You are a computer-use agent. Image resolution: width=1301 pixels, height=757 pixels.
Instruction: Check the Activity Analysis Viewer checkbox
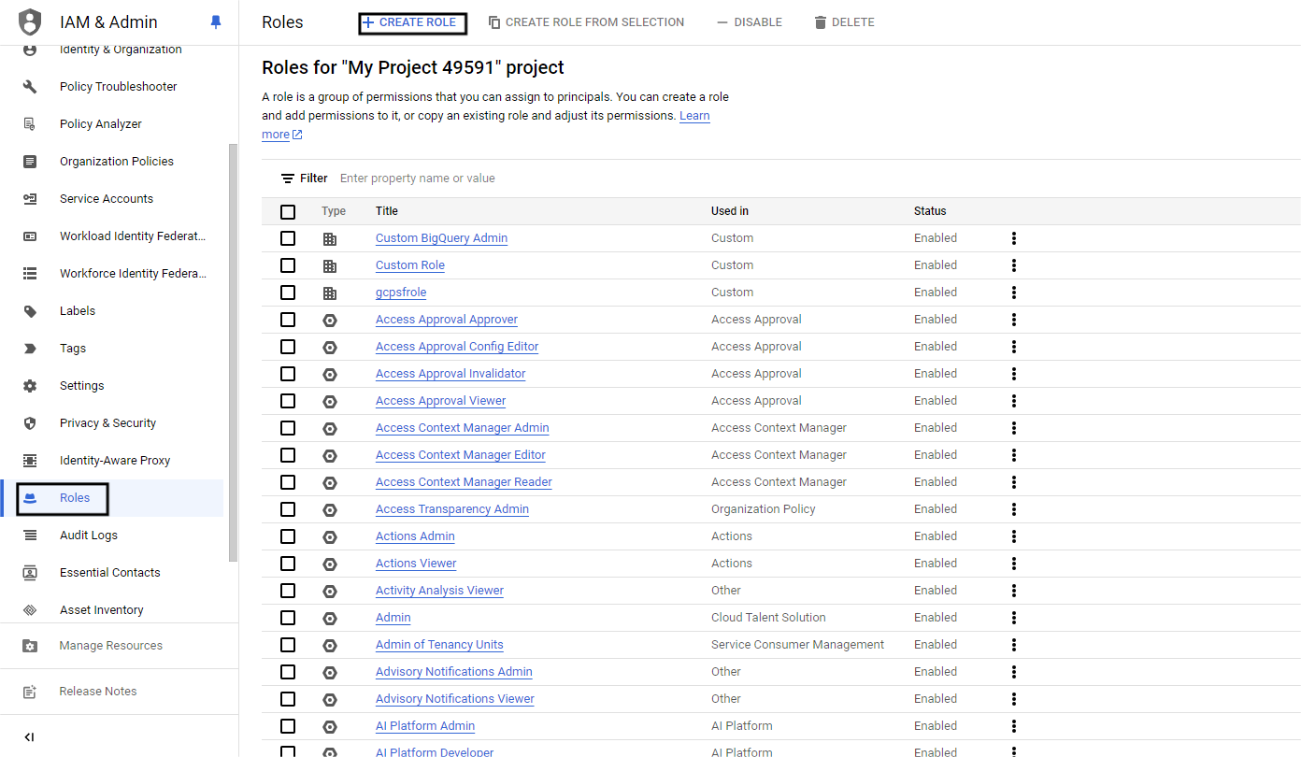(288, 591)
